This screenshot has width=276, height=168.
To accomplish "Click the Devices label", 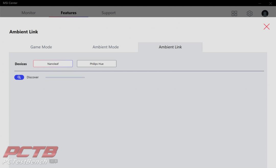I will click(21, 64).
